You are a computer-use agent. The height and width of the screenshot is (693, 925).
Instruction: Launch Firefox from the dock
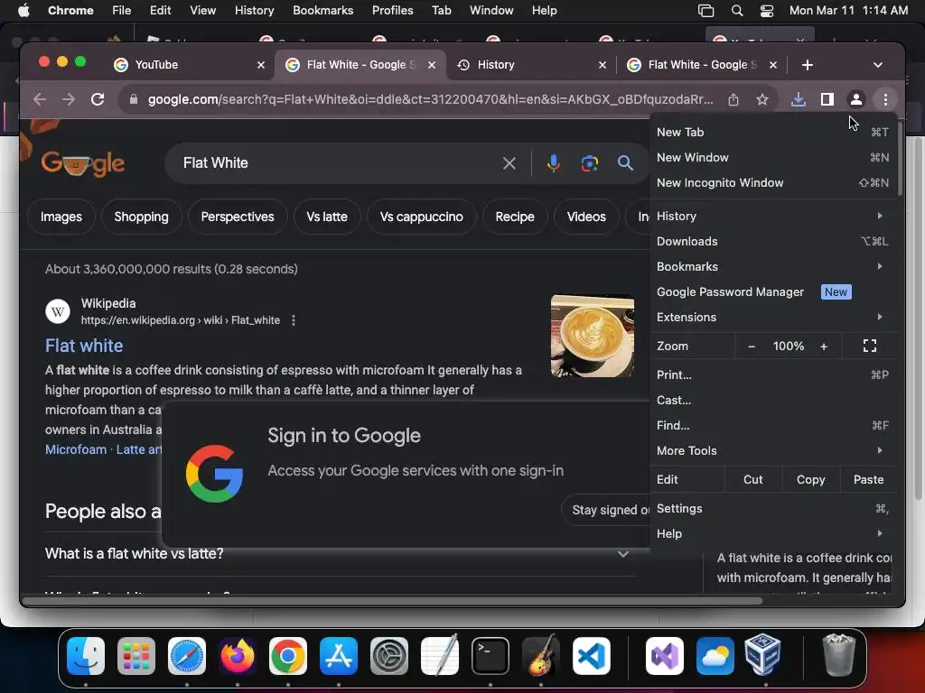pos(238,656)
